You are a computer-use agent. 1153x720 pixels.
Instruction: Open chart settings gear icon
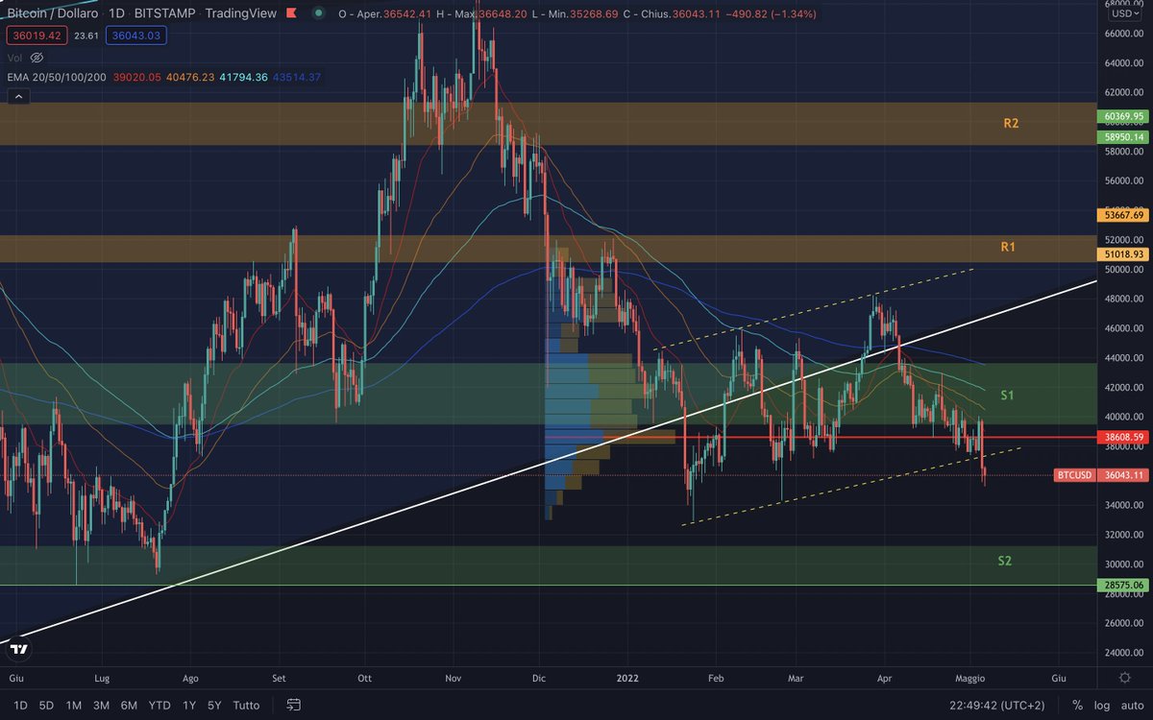point(1124,678)
